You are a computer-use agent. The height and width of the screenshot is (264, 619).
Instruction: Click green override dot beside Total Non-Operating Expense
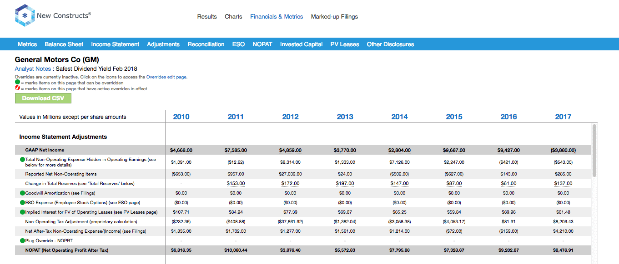pos(22,160)
